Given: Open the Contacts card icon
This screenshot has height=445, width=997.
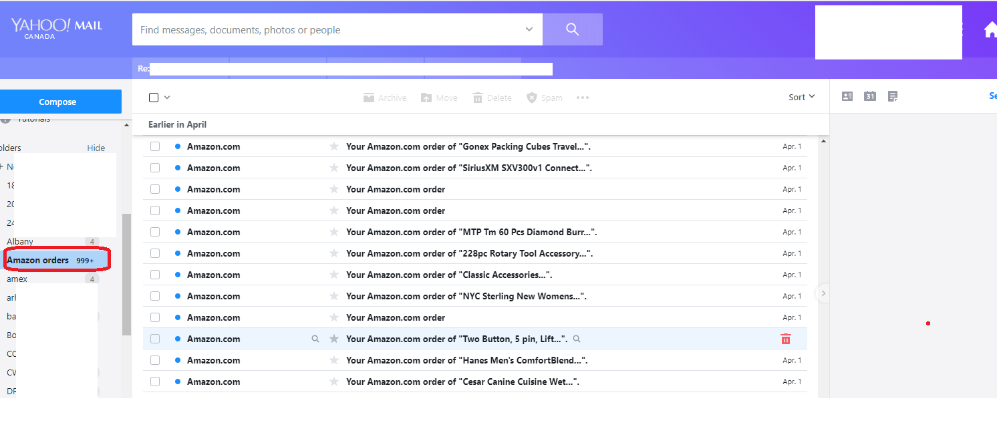Looking at the screenshot, I should pos(847,96).
